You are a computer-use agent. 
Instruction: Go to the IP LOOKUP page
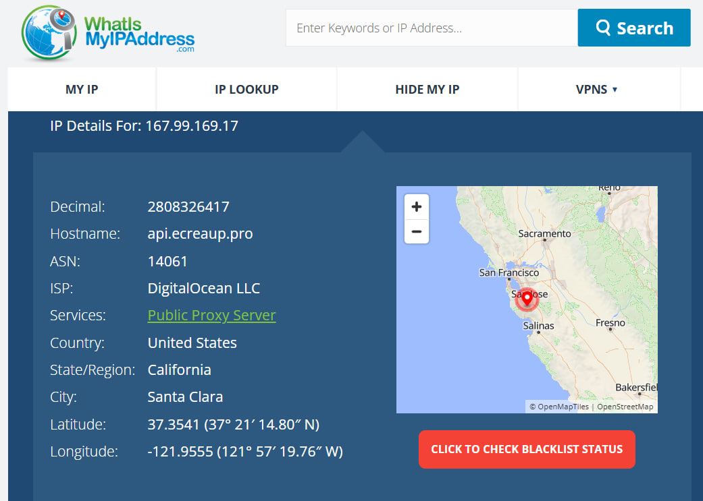[246, 89]
